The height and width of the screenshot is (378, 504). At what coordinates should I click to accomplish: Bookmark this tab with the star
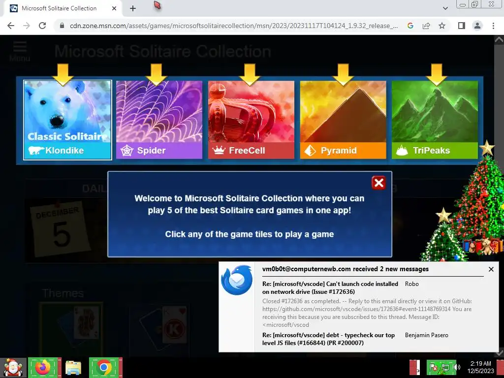(x=442, y=26)
